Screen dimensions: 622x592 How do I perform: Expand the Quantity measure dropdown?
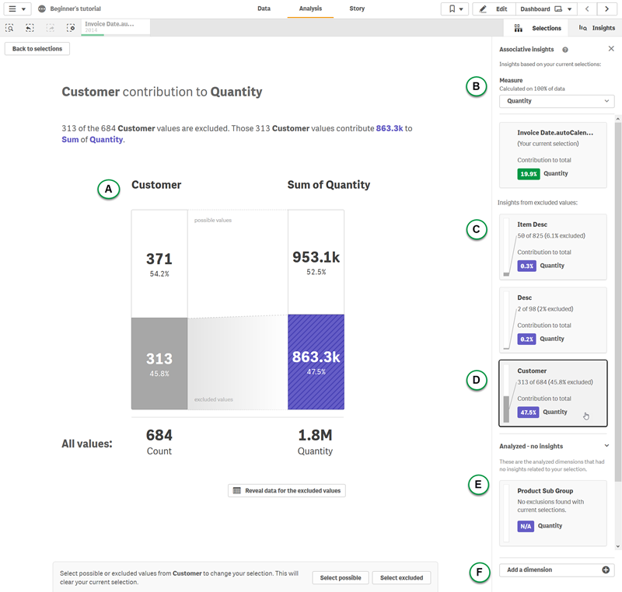pos(557,101)
